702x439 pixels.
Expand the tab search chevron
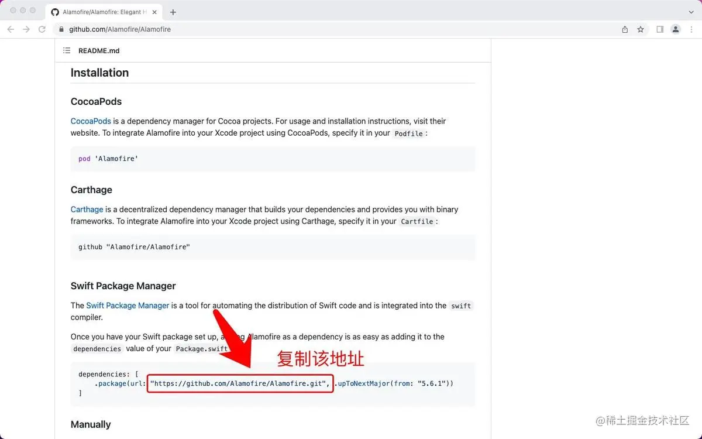point(691,12)
